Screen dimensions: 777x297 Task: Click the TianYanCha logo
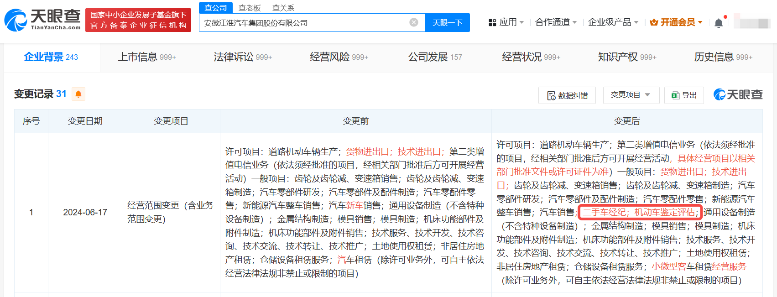click(42, 20)
